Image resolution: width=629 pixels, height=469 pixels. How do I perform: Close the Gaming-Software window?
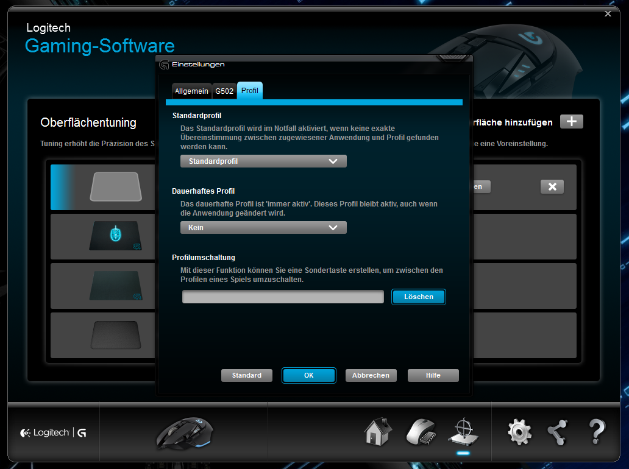(x=608, y=13)
